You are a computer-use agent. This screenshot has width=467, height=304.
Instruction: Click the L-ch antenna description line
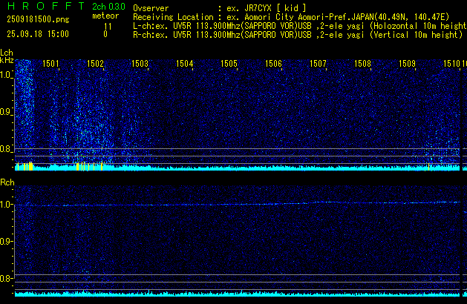(297, 25)
